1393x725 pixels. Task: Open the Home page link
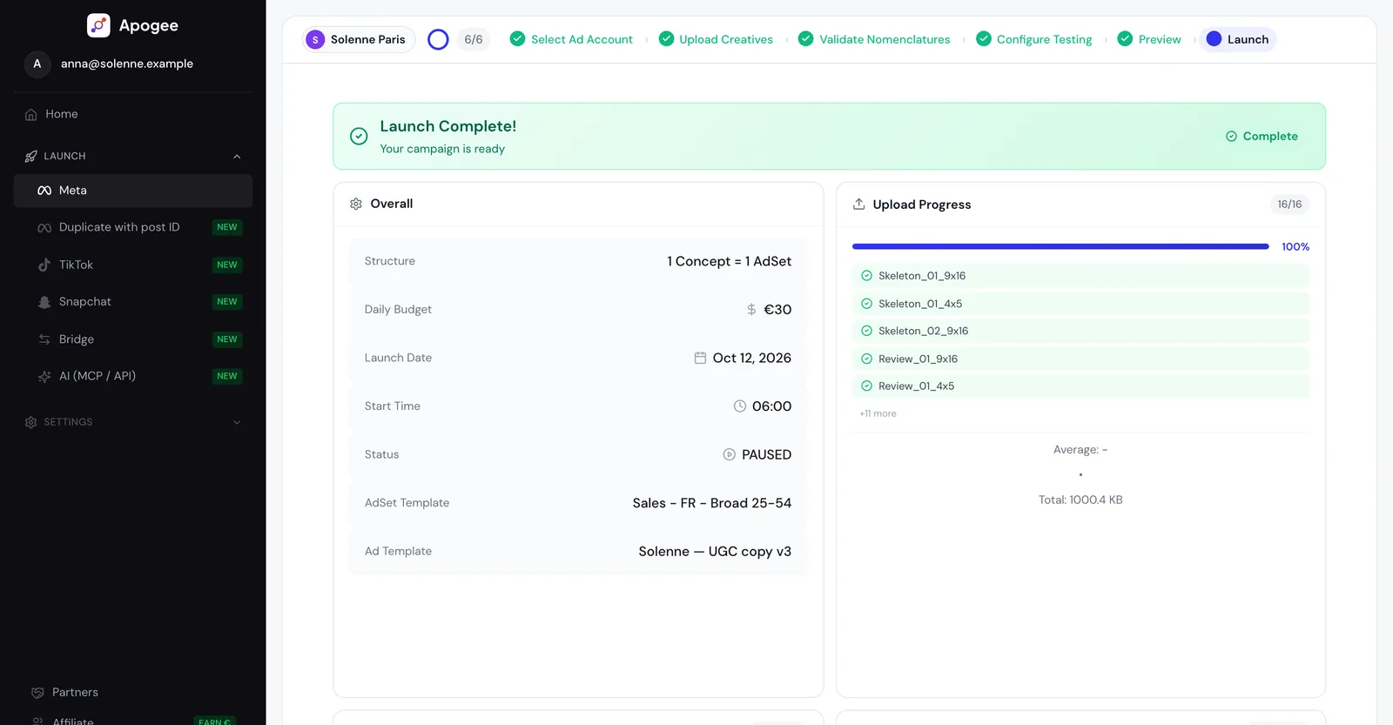click(x=133, y=115)
